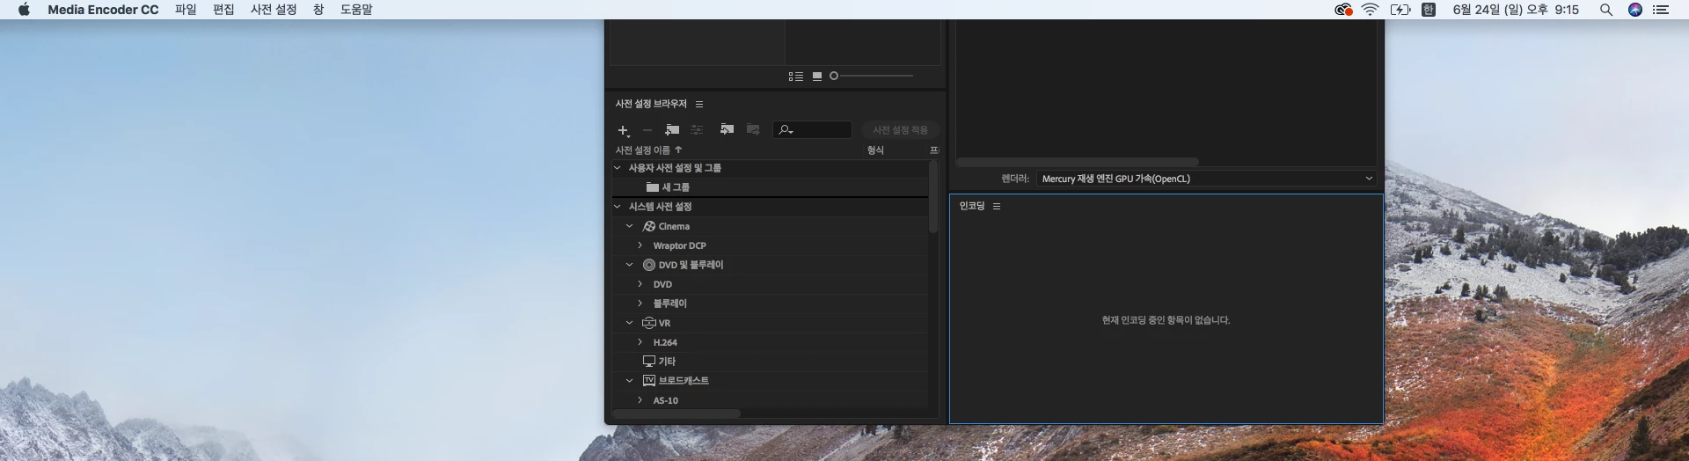Click the date and time clock

click(1516, 10)
